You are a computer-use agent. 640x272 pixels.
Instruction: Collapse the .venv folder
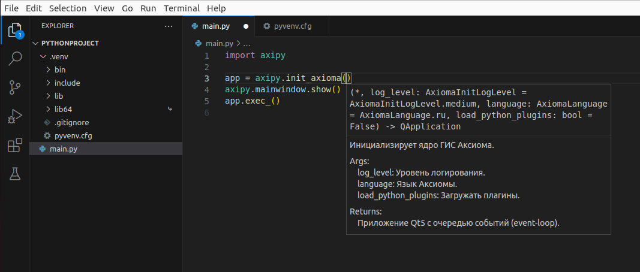coord(59,56)
